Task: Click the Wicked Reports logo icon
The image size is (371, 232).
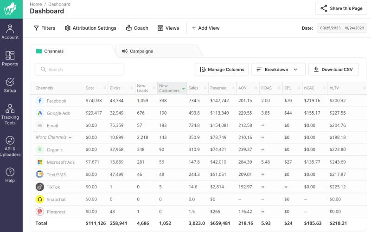Action: click(10, 9)
